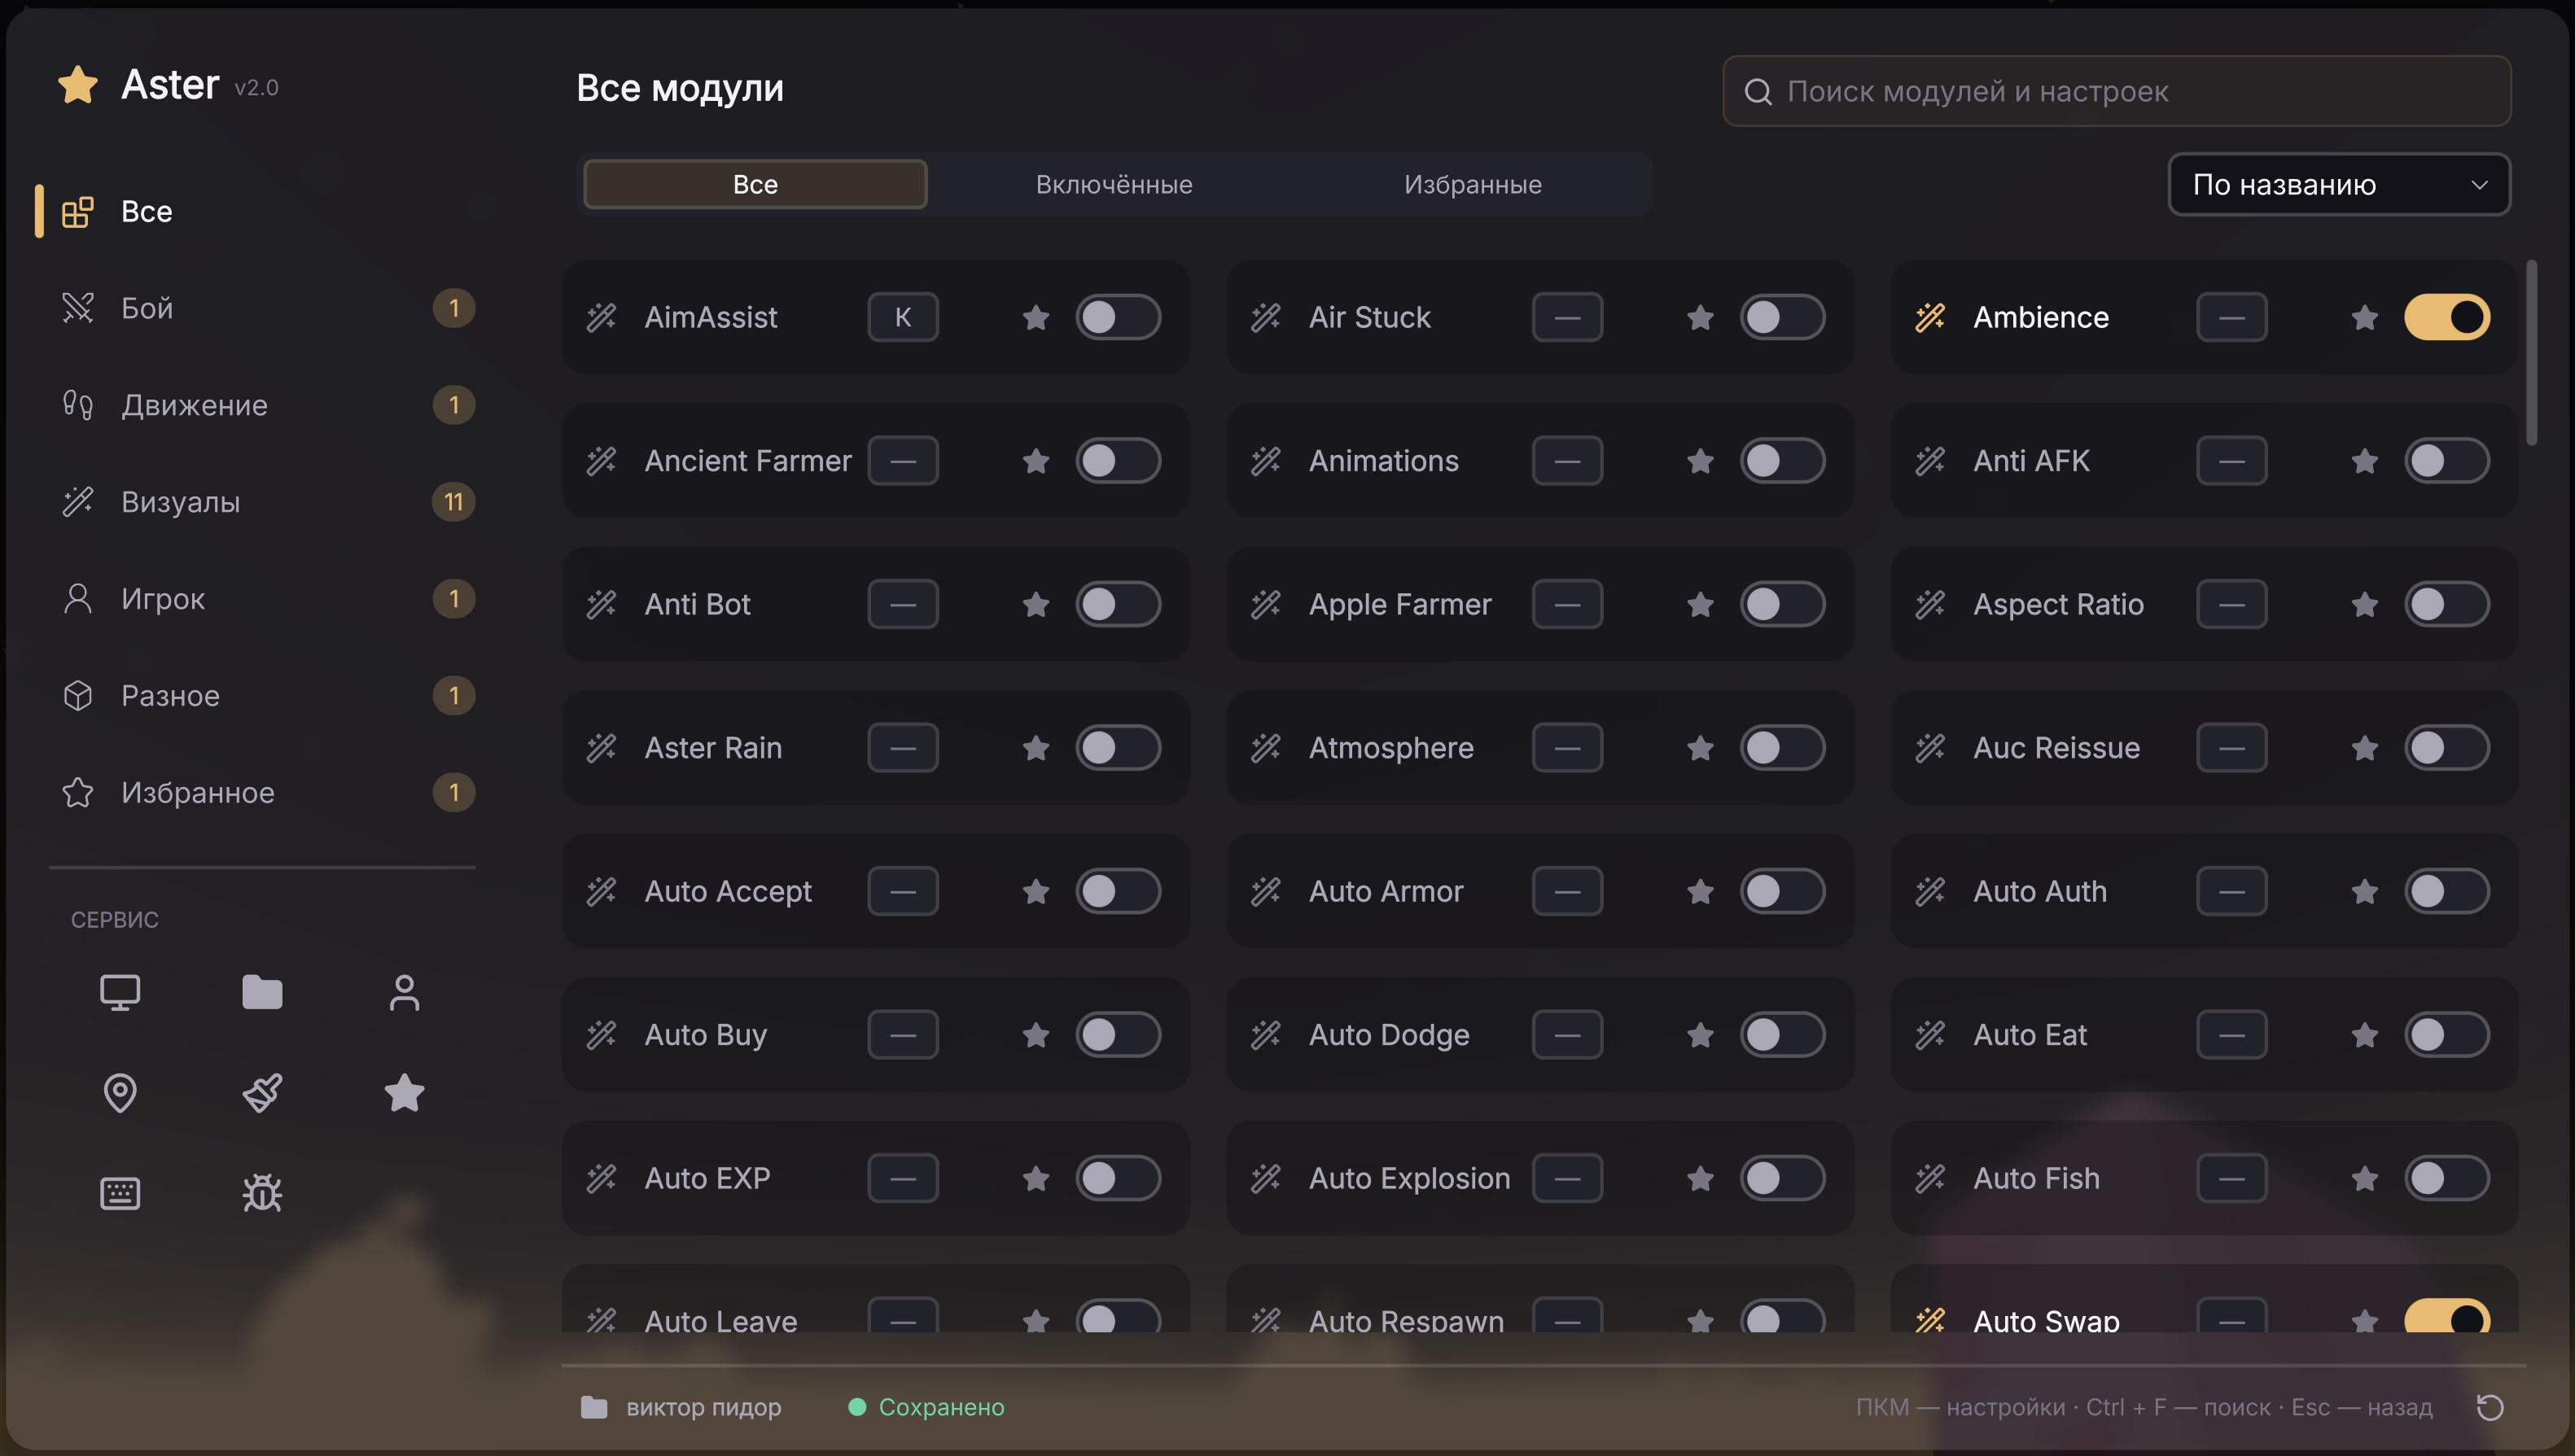The height and width of the screenshot is (1456, 2575).
Task: Open the user profile service icon
Action: pyautogui.click(x=404, y=992)
